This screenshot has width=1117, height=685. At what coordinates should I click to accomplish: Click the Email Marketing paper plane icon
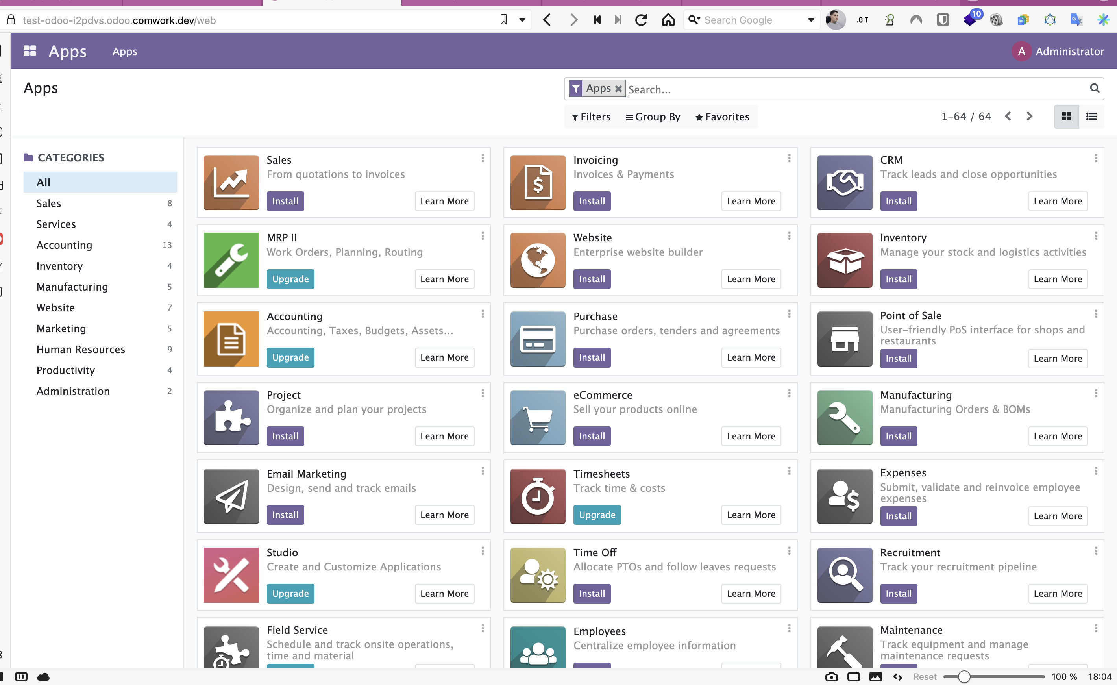pos(231,496)
